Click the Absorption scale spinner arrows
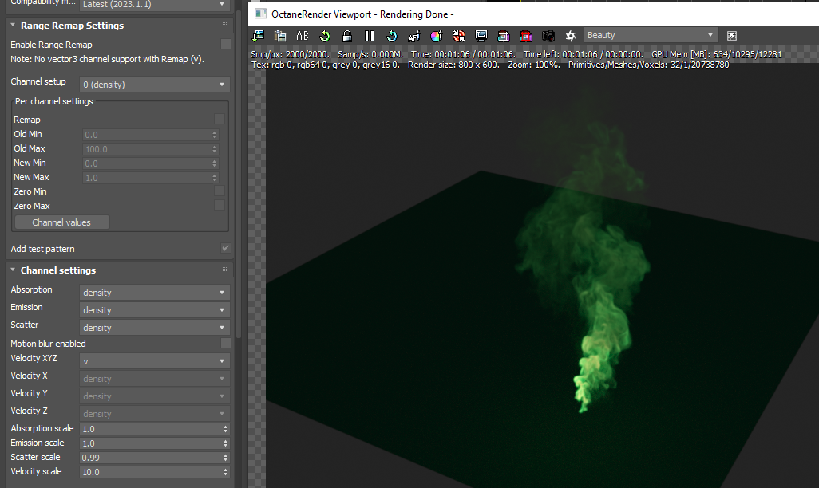819x488 pixels. pyautogui.click(x=226, y=429)
